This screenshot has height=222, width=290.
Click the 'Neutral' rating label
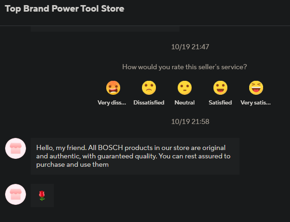(184, 103)
